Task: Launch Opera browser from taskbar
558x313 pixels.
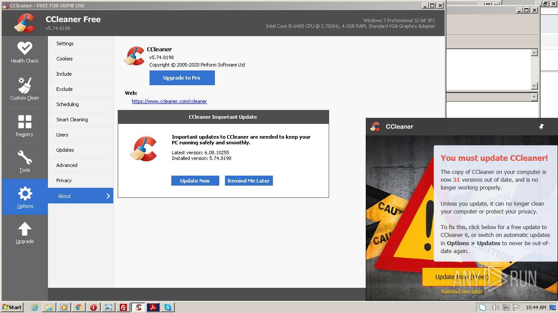Action: point(94,307)
